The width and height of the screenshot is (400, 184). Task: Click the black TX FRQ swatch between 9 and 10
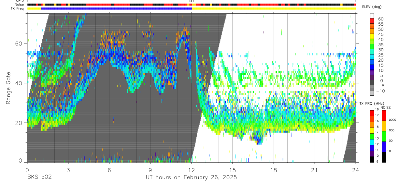[372, 159]
